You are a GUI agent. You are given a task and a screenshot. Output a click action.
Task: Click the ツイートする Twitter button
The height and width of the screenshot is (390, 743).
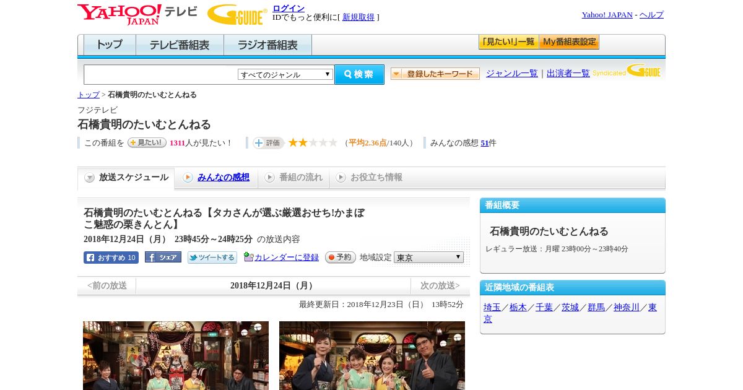[212, 258]
